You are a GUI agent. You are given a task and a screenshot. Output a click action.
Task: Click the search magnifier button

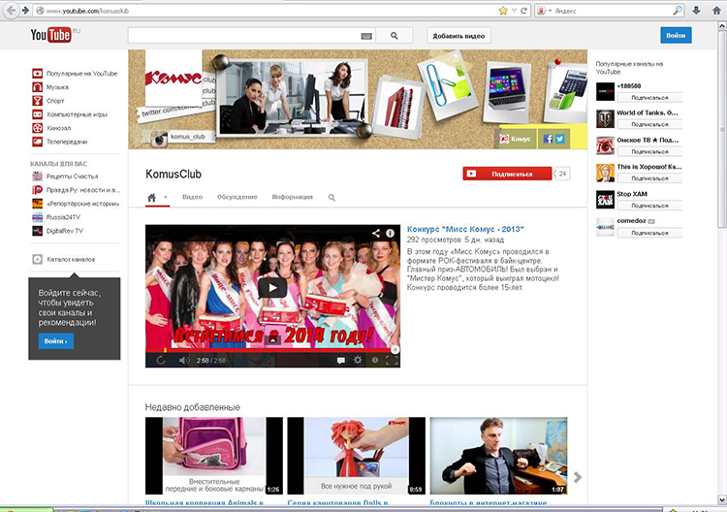395,36
